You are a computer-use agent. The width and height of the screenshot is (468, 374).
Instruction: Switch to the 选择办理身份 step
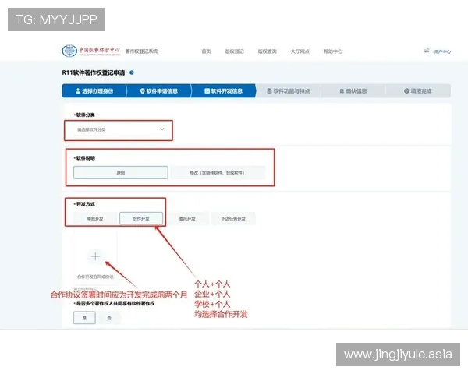[94, 91]
